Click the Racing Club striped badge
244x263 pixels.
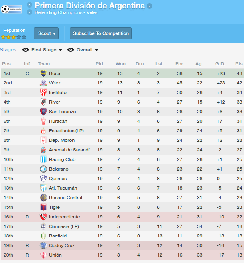click(x=43, y=159)
